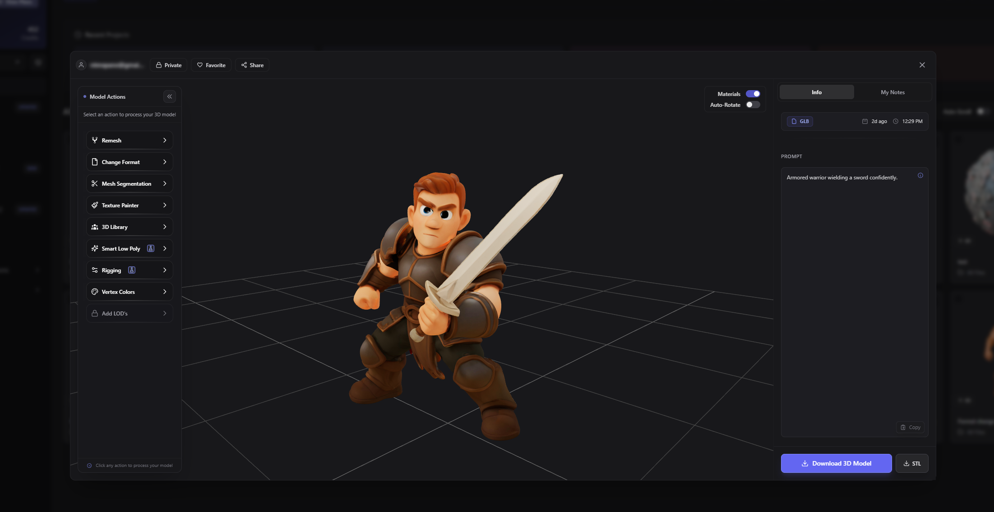Switch to the My Notes tab
The image size is (994, 512).
point(892,92)
